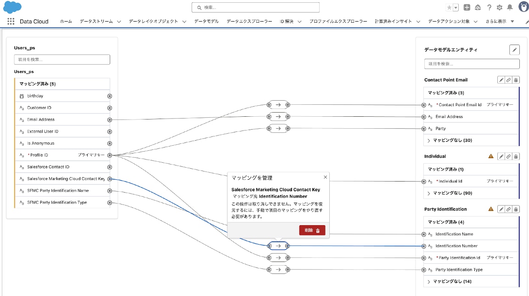Screen dimensions: 529x296
Task: Click the mapping arrow node for Email Address
Action: point(278,117)
